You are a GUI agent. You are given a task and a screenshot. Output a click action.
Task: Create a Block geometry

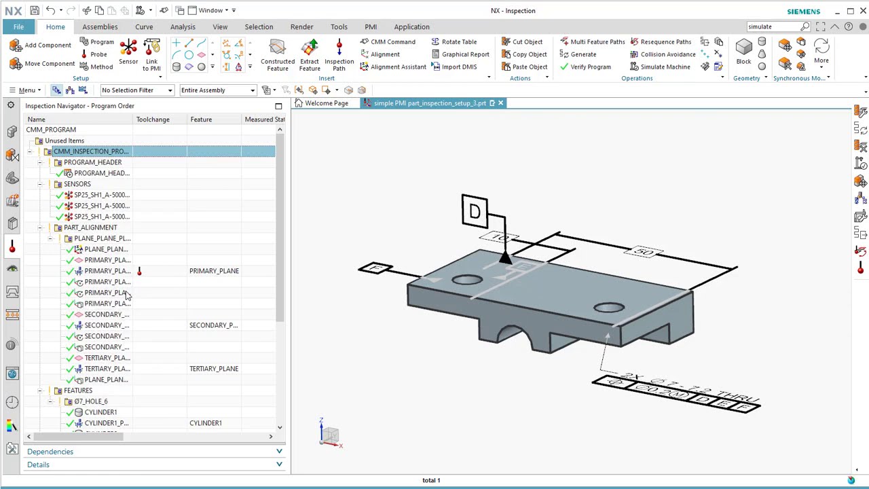coord(743,52)
